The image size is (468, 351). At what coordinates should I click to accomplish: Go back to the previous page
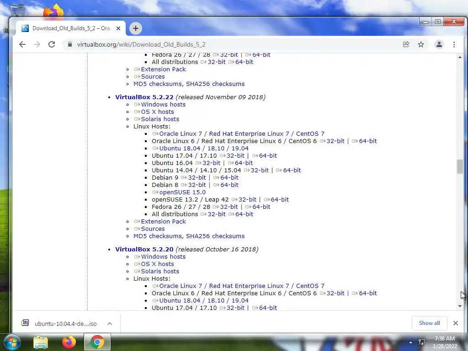pyautogui.click(x=22, y=44)
